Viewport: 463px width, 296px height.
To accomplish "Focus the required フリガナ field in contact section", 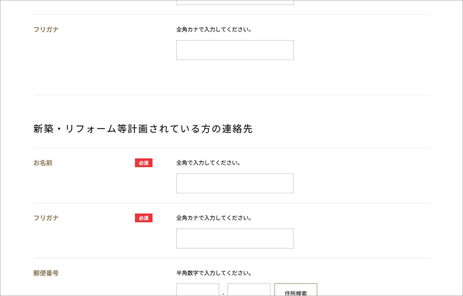I will click(235, 238).
